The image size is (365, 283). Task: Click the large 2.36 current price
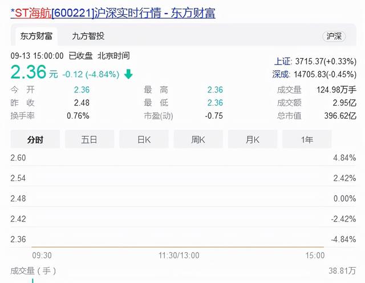[29, 72]
